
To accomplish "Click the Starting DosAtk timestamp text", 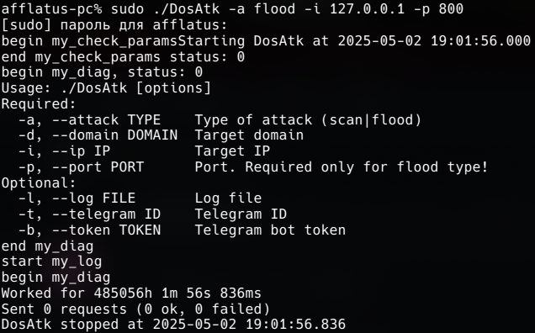I will (x=354, y=41).
